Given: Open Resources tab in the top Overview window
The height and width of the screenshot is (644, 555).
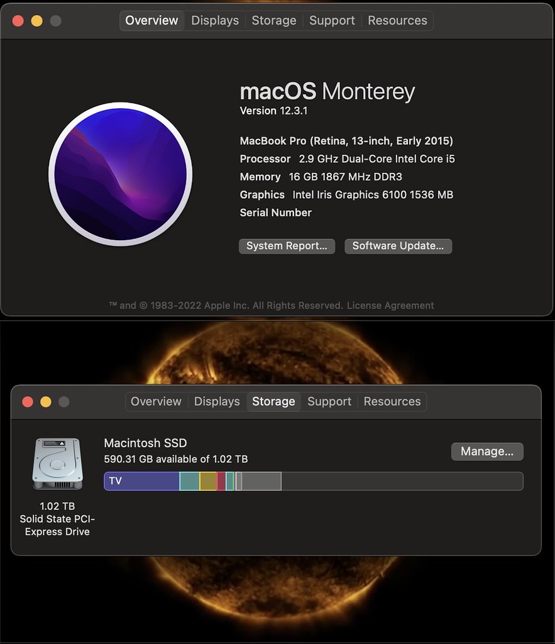Looking at the screenshot, I should 397,21.
